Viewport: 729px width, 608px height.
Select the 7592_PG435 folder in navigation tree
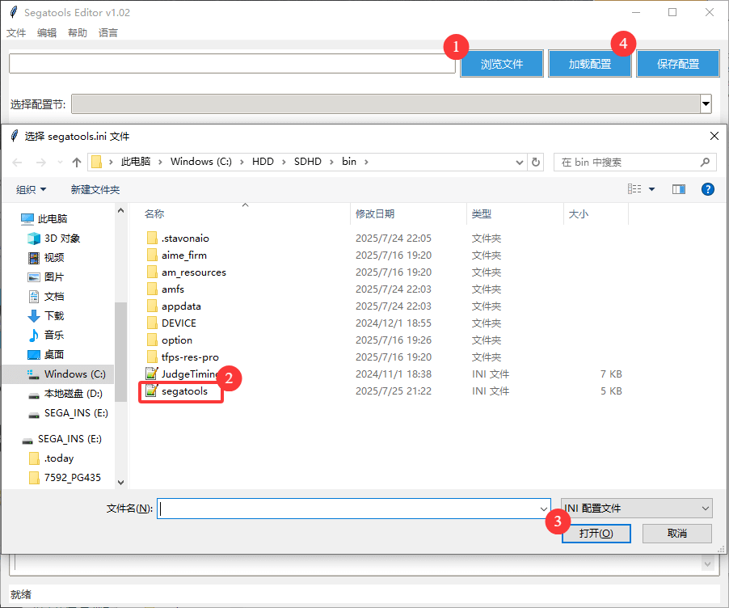pos(65,478)
